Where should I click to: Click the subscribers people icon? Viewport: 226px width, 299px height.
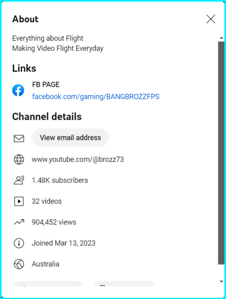(19, 180)
